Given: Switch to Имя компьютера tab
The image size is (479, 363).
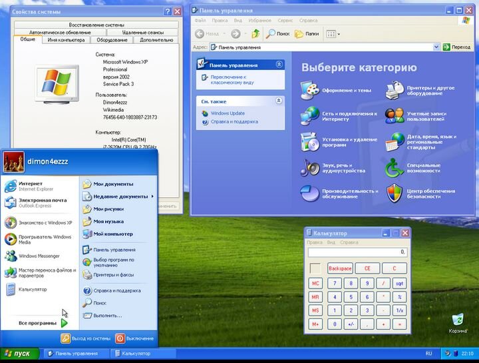Looking at the screenshot, I should click(x=66, y=40).
